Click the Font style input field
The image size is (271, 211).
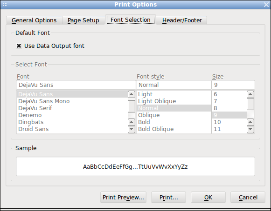(174, 85)
